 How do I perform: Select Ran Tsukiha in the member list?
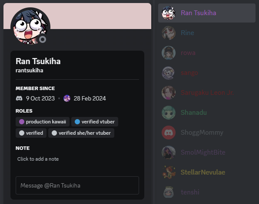pos(207,13)
